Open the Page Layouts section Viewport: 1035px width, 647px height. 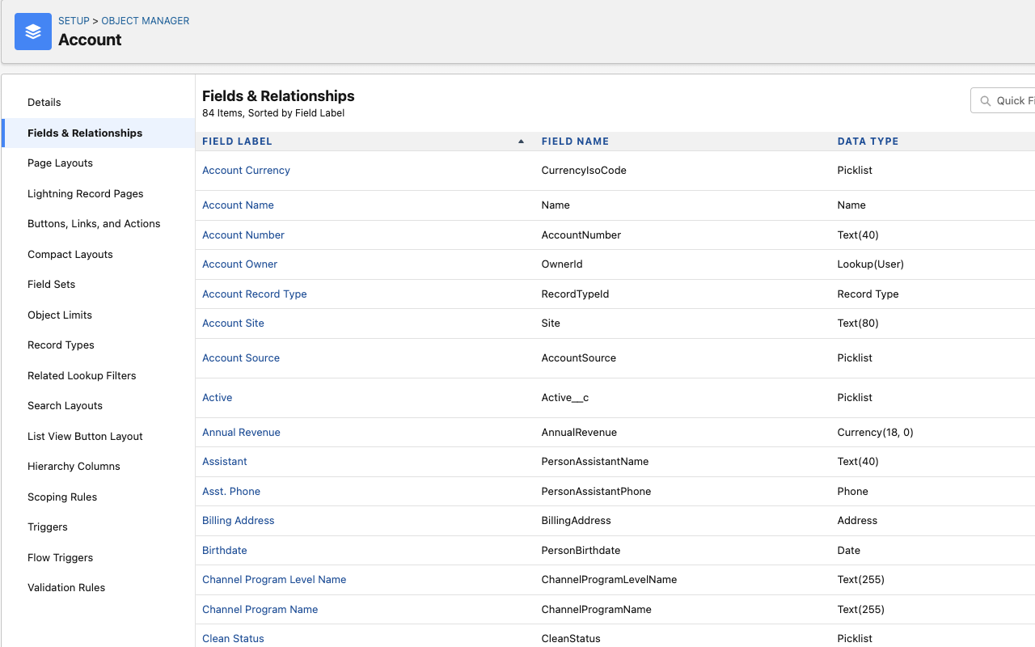click(60, 163)
